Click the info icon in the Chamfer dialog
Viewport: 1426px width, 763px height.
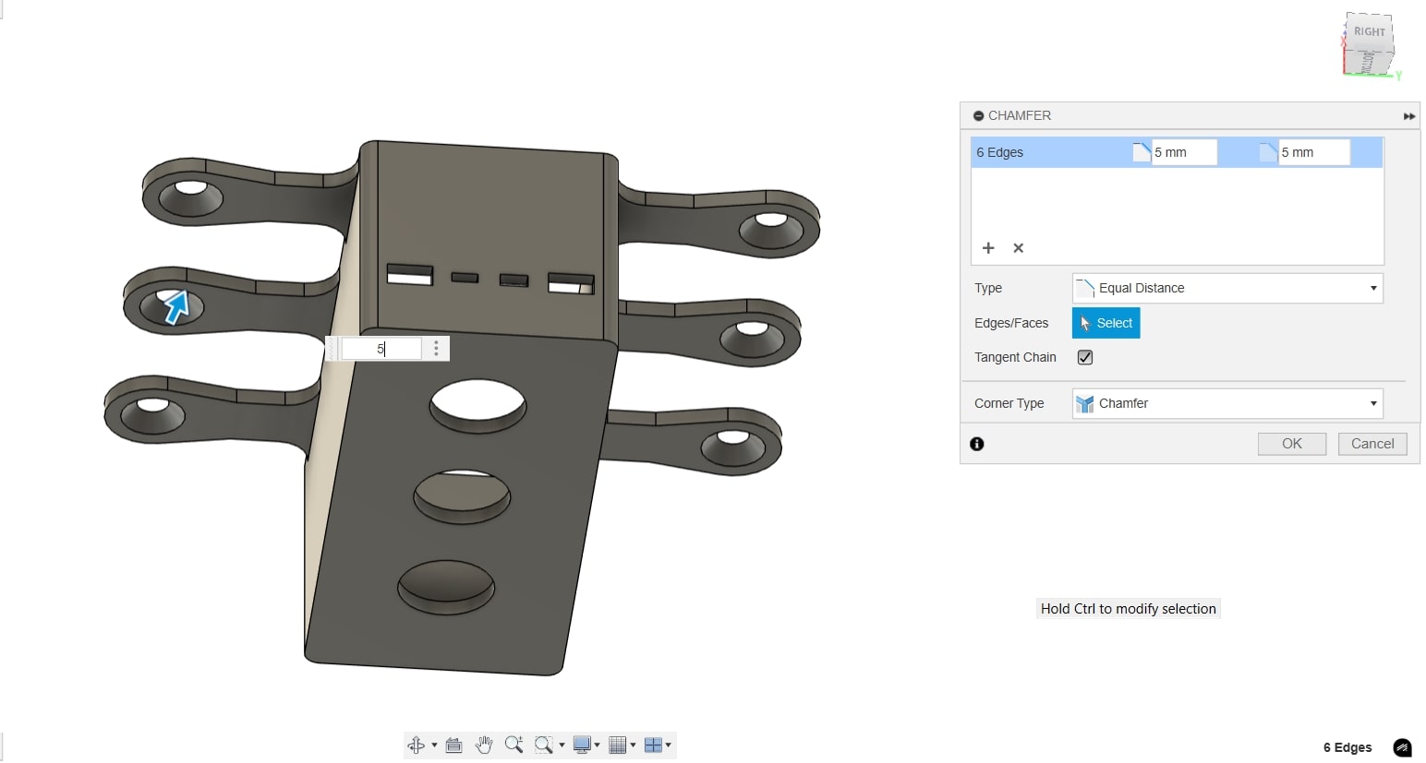click(x=977, y=444)
